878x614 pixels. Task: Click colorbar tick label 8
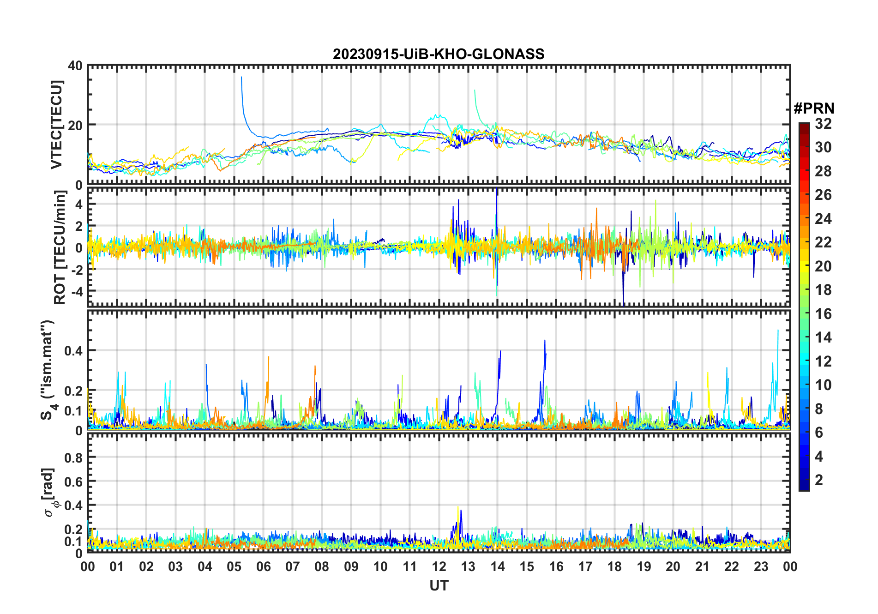[819, 409]
